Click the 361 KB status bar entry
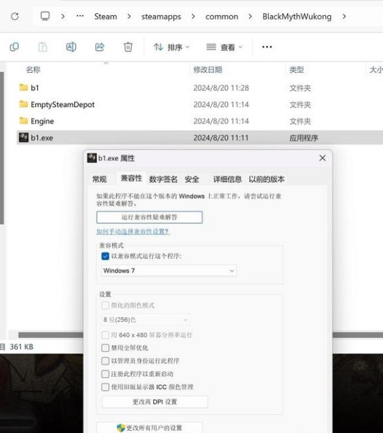 [21, 346]
